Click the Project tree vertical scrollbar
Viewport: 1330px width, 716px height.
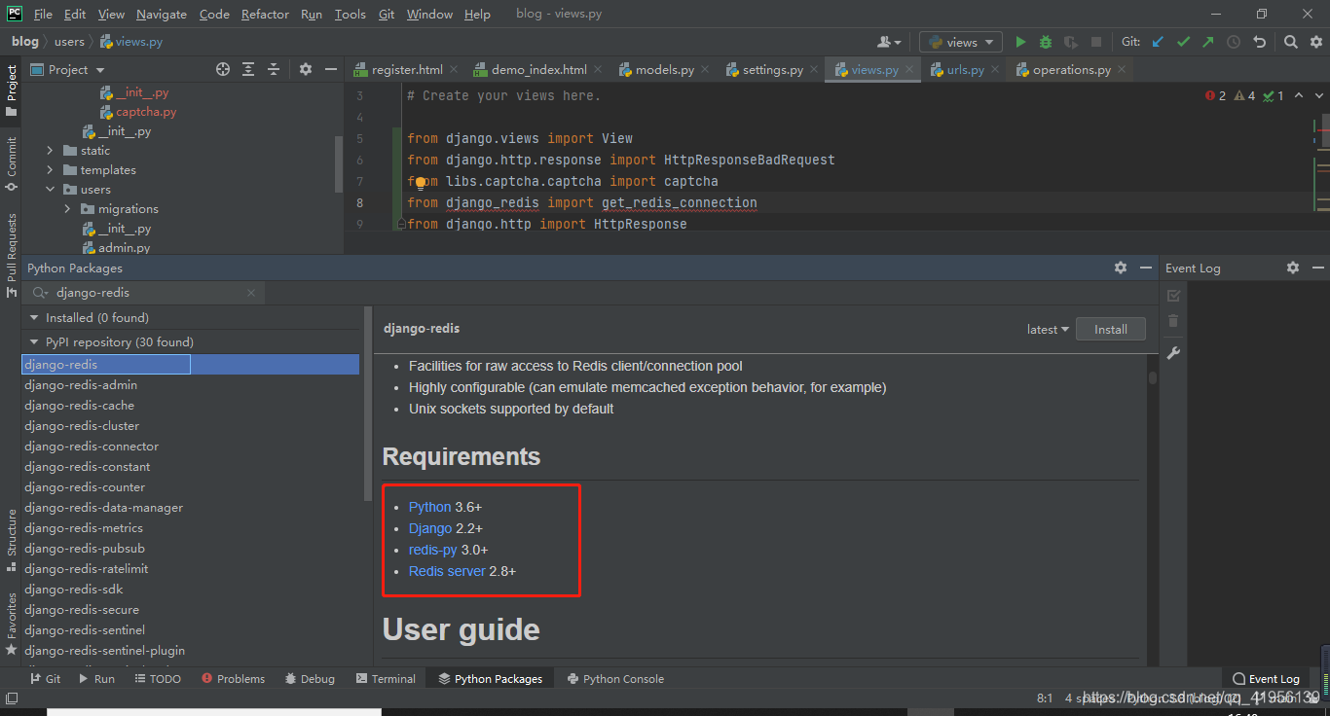tap(339, 163)
